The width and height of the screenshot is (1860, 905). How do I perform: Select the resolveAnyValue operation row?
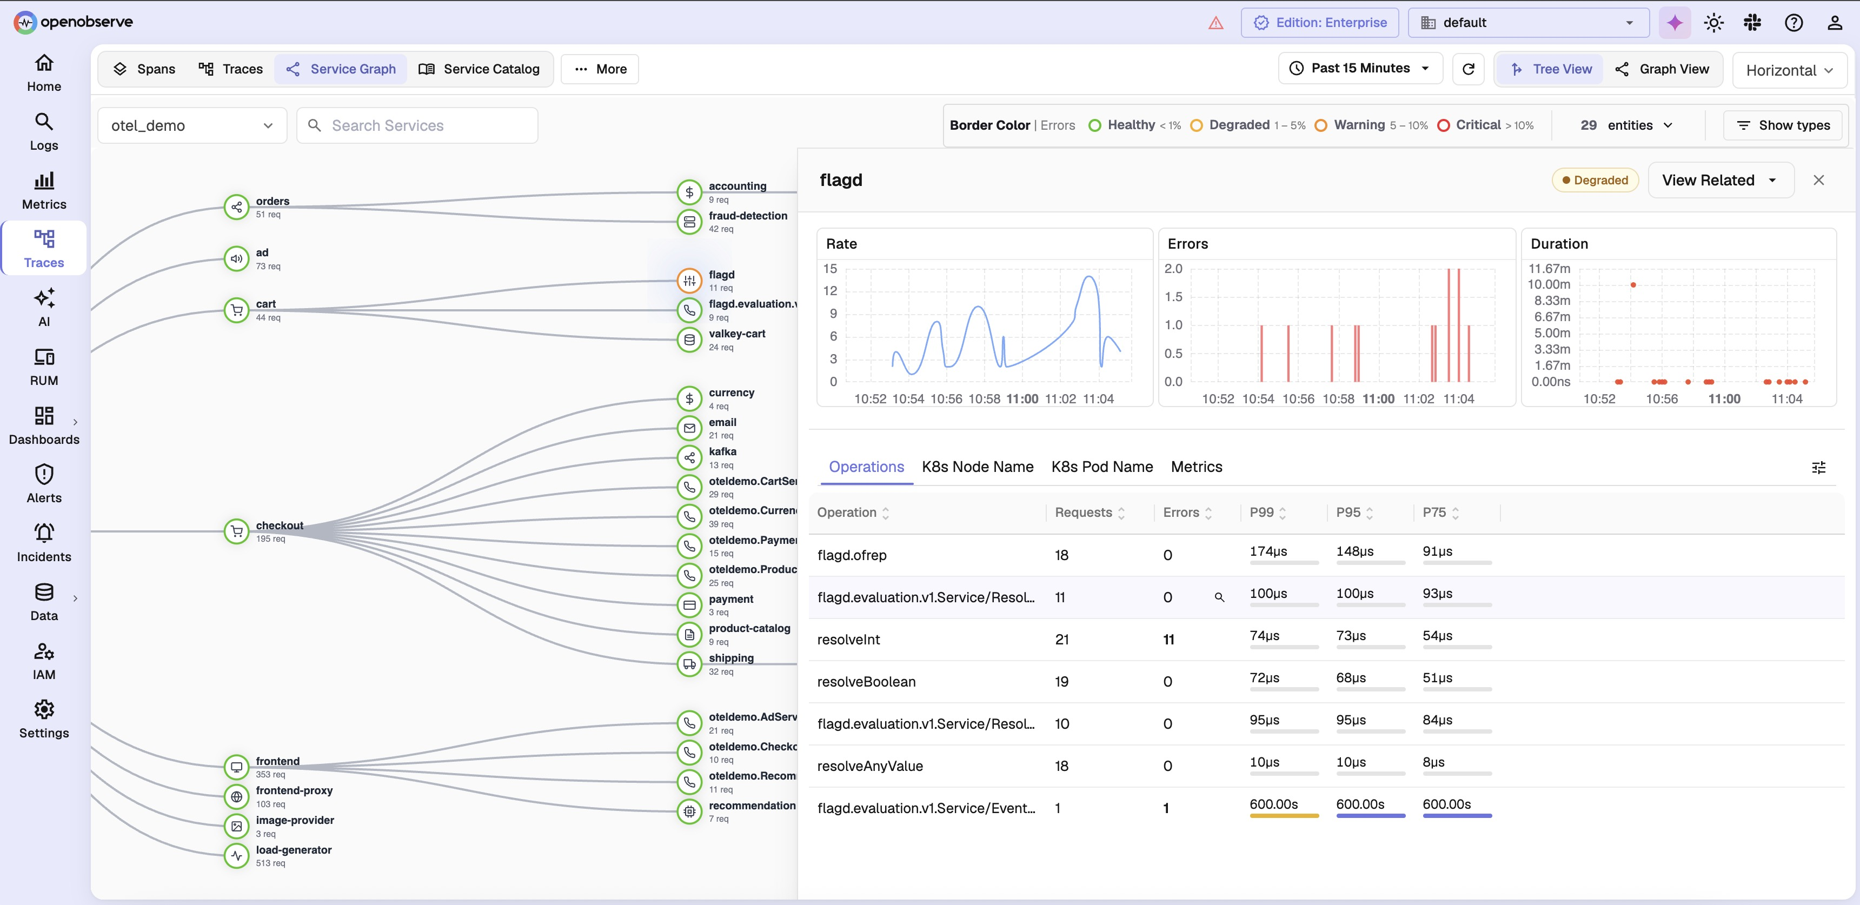[1326, 767]
